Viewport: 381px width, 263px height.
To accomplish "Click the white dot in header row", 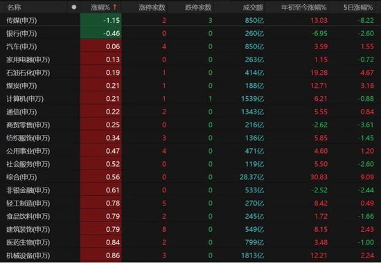I will tap(74, 8).
